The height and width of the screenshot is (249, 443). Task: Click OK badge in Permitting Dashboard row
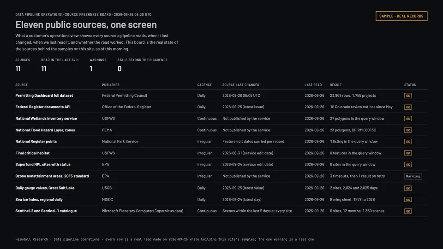[x=407, y=96]
